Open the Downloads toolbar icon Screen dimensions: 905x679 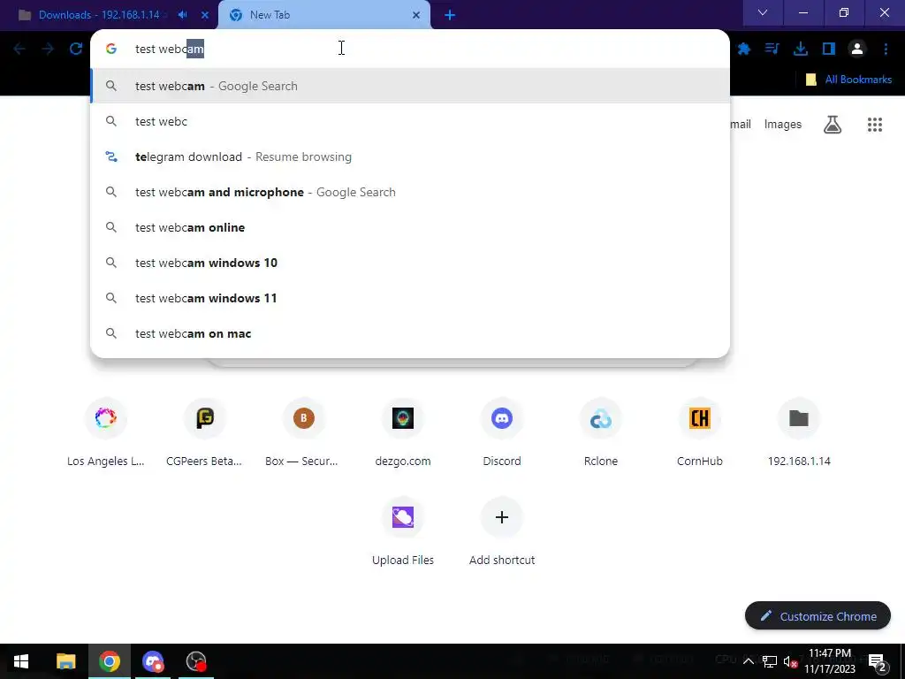800,50
